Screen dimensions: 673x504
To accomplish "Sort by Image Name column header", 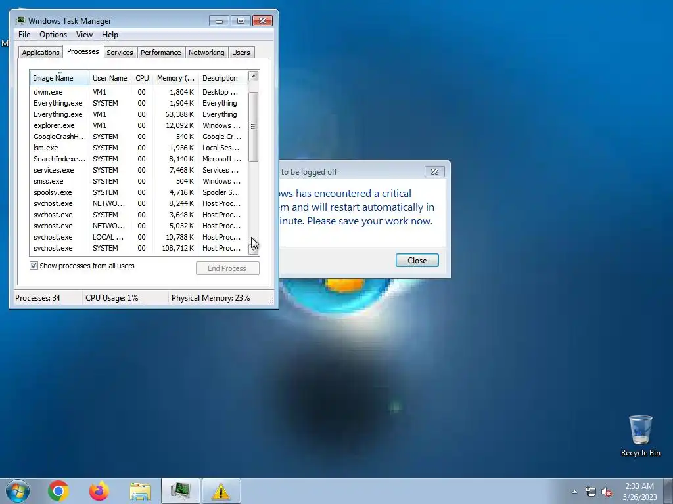I will 60,78.
